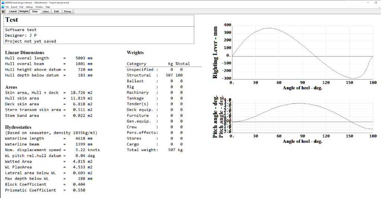Click the BDRAW icon in the title bar
The width and height of the screenshot is (381, 198).
pyautogui.click(x=3, y=3)
